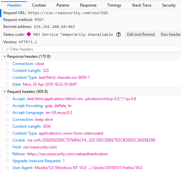Select the Host sso.rsasecurity.com value

pos(40,147)
